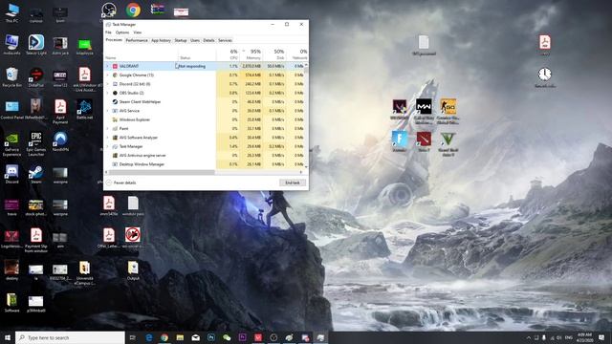Open the Discord desktop shortcut
Viewport: 612px width, 344px height.
coord(11,174)
